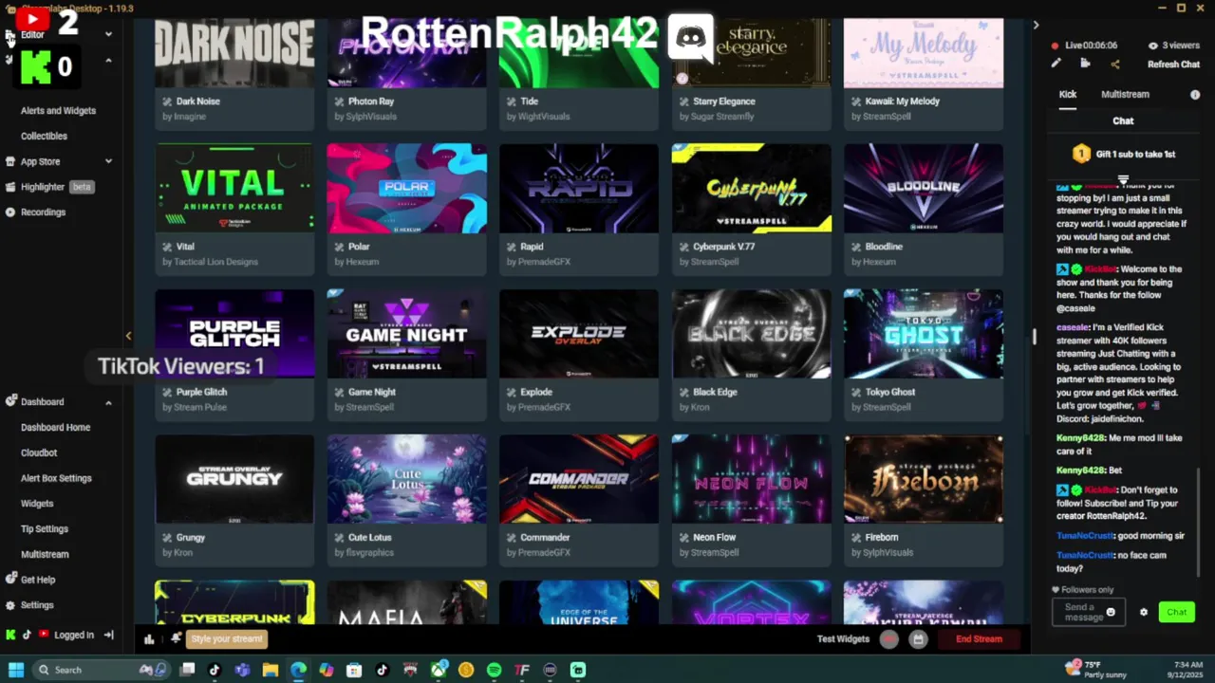The image size is (1215, 683).
Task: Go to Dashboard Home
Action: [55, 428]
